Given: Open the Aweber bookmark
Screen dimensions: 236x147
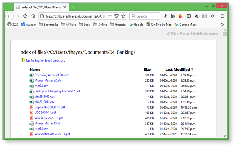Looking at the screenshot, I should pyautogui.click(x=28, y=24).
